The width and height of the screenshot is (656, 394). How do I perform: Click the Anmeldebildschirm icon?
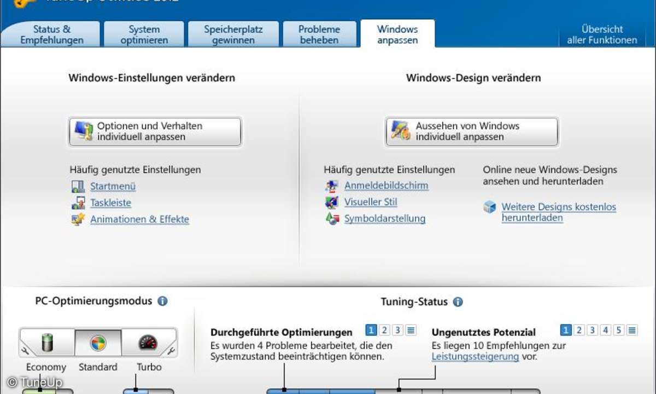pos(332,186)
